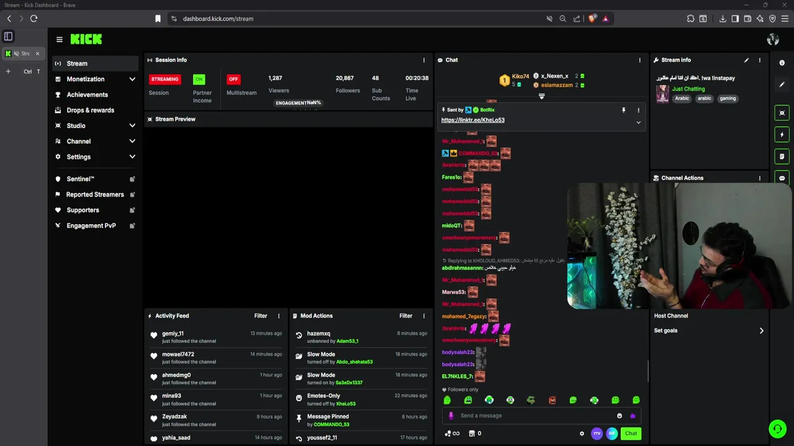This screenshot has width=794, height=446.
Task: Open the emoji picker in chat input
Action: point(619,416)
